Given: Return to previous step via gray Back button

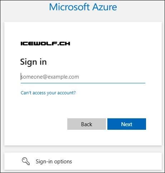Looking at the screenshot, I should click(87, 124).
